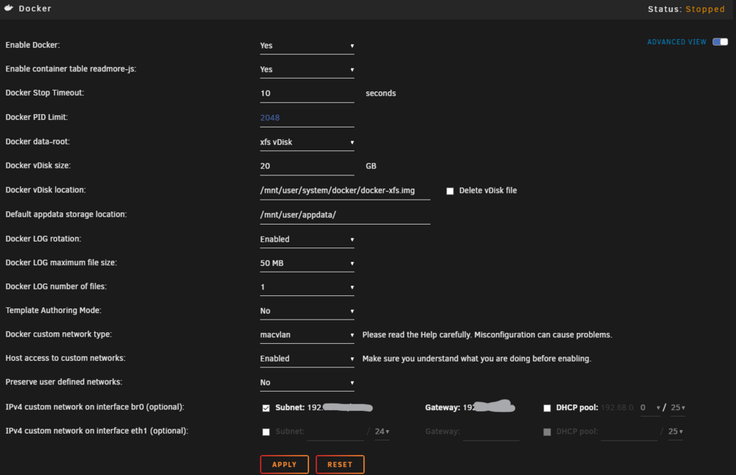Open Preserve user defined networks dropdown
Image resolution: width=736 pixels, height=475 pixels.
pyautogui.click(x=307, y=383)
